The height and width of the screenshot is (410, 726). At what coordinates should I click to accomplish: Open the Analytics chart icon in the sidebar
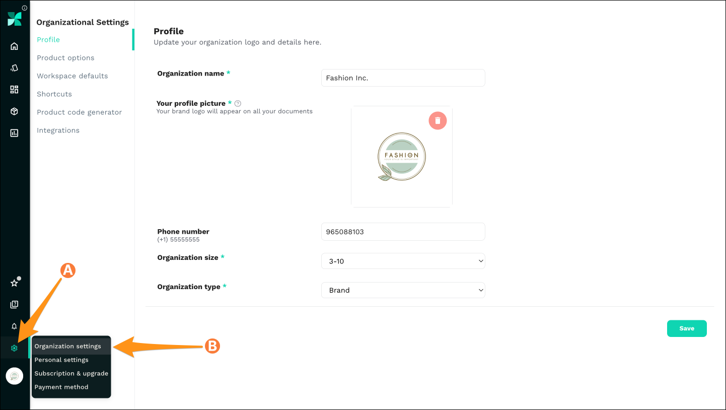click(14, 132)
